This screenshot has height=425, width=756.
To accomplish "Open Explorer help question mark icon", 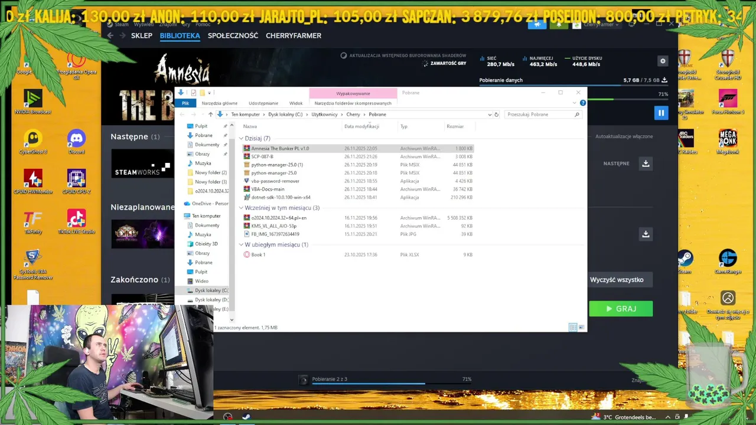I will click(x=583, y=103).
